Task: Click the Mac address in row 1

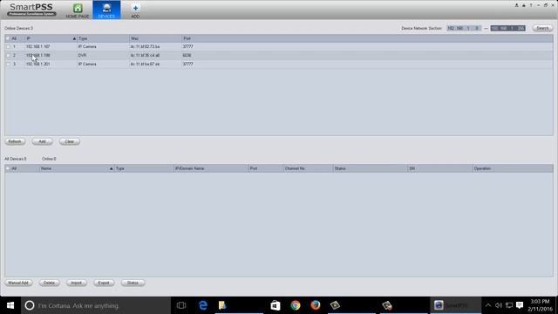Action: tap(145, 46)
